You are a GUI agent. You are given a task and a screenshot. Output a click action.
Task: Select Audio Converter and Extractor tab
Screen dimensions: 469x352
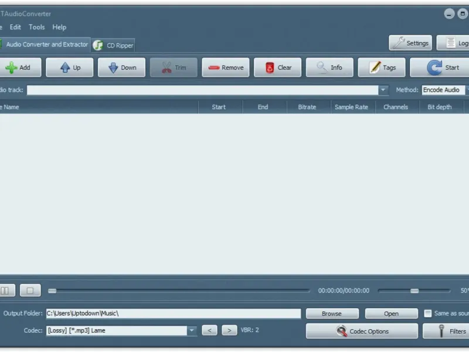(45, 45)
